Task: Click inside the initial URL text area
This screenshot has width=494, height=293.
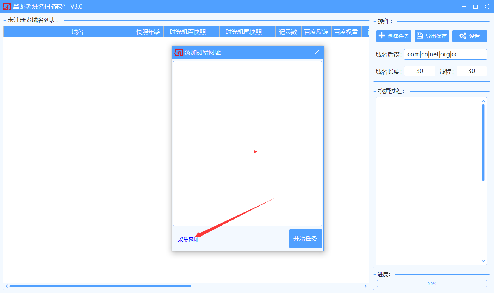Action: [x=247, y=143]
